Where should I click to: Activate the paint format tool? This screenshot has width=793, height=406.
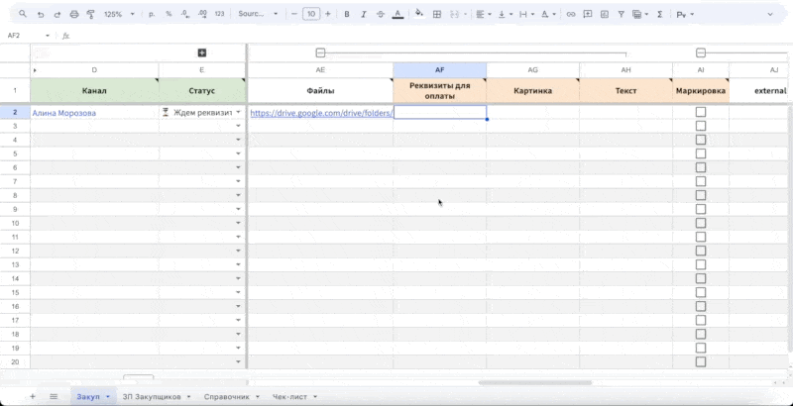point(91,14)
